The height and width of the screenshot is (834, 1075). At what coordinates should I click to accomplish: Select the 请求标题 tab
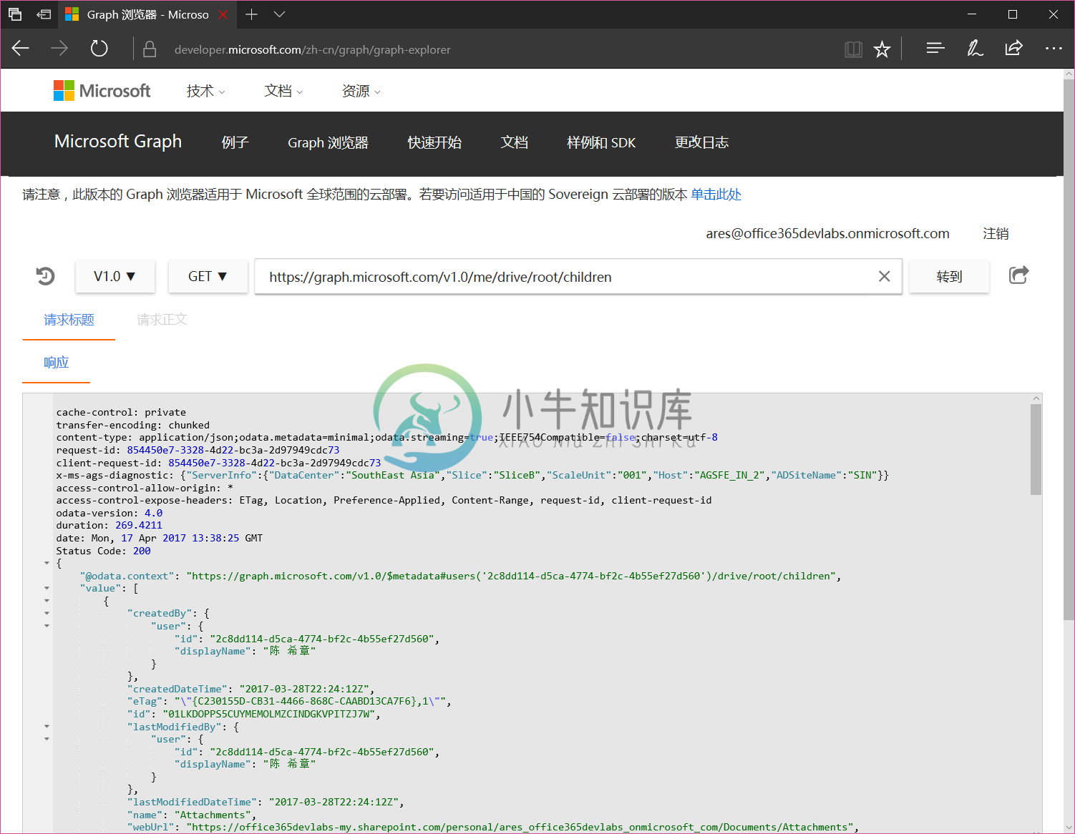tap(69, 320)
